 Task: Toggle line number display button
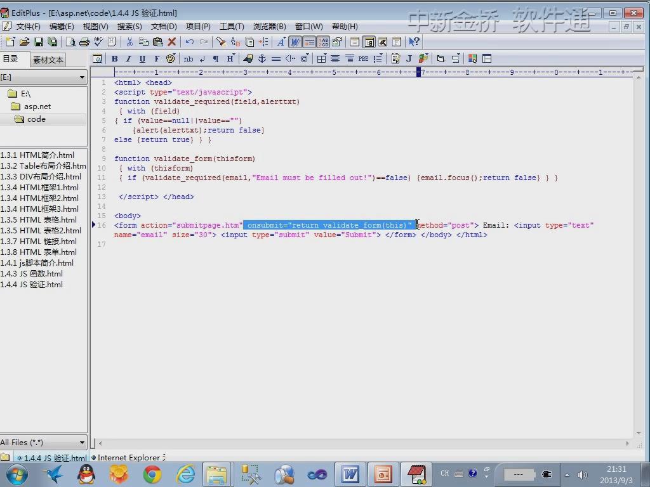click(x=323, y=42)
